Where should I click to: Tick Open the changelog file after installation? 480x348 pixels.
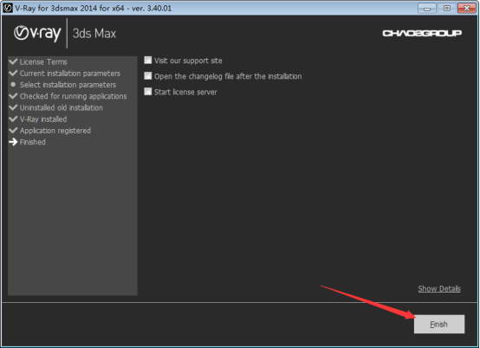tap(148, 76)
